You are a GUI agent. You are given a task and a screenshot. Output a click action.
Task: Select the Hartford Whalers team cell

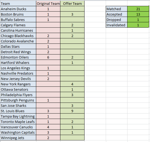(18, 63)
